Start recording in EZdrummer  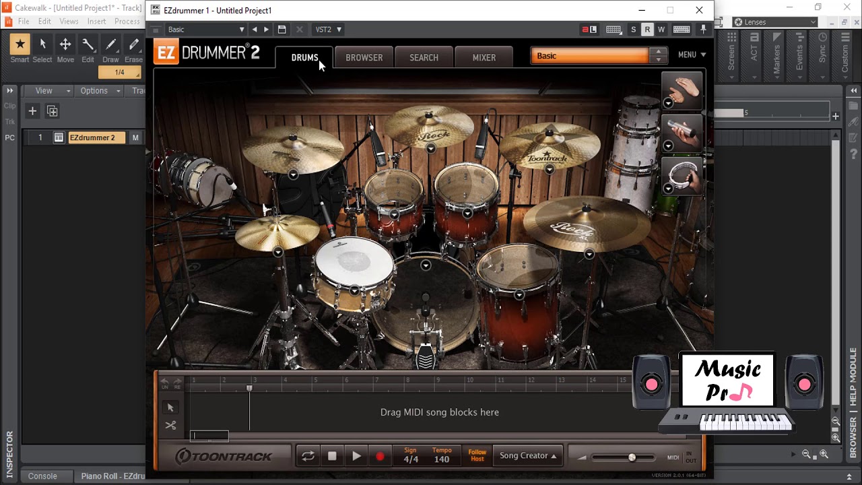point(380,456)
